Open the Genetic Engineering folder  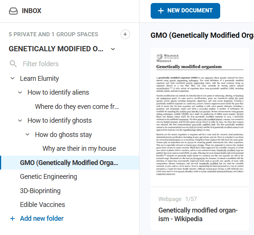click(48, 177)
